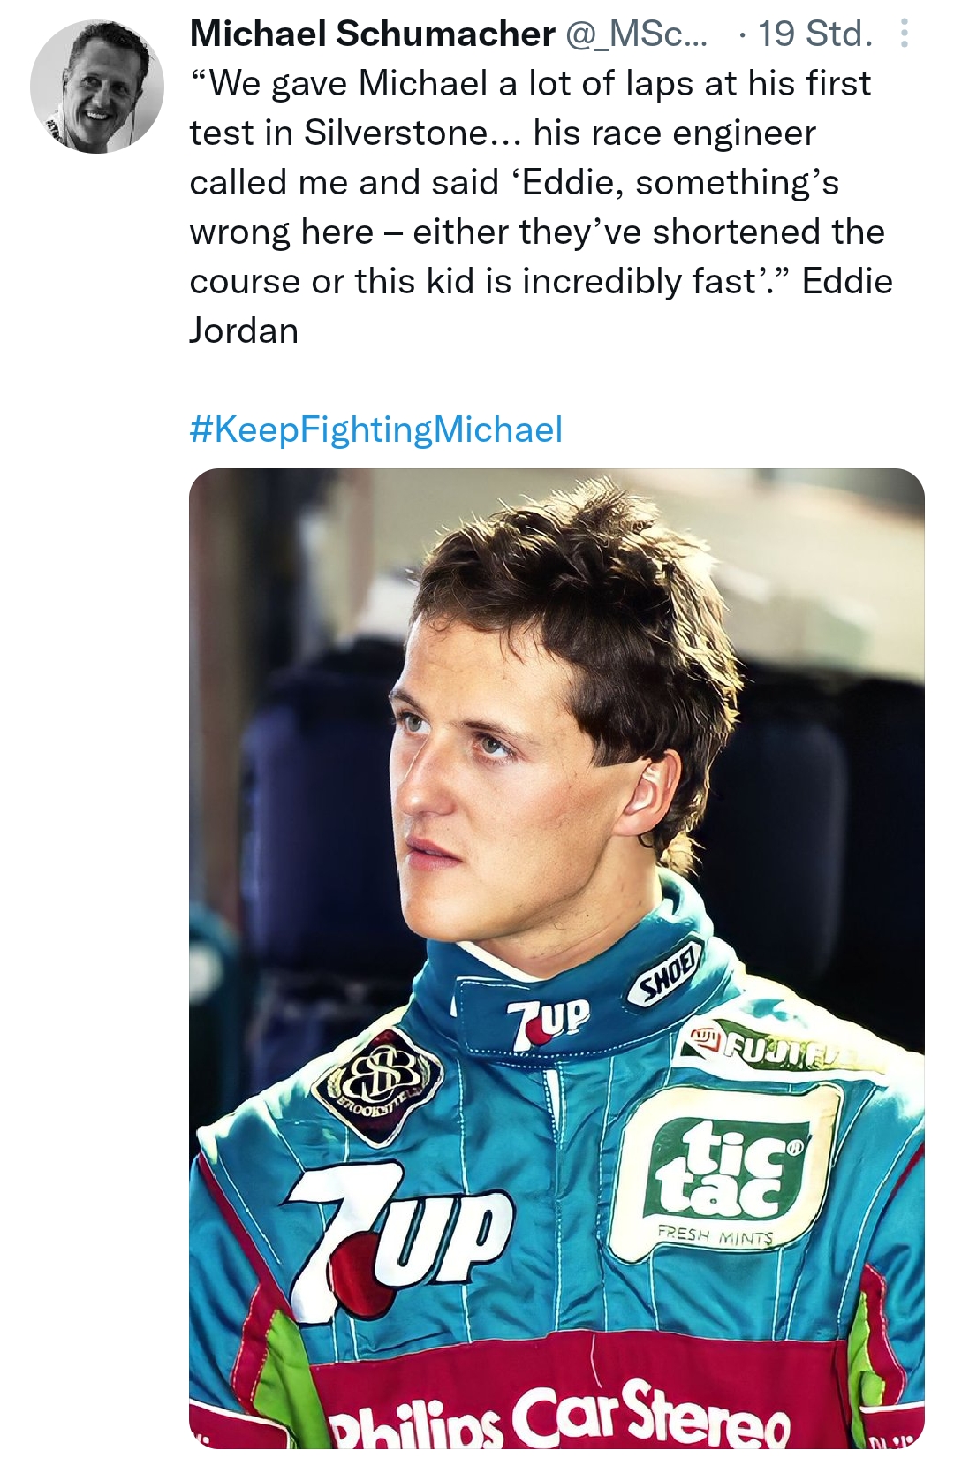This screenshot has height=1466, width=954.
Task: Open the Michael Schumacher display name profile
Action: (x=372, y=34)
